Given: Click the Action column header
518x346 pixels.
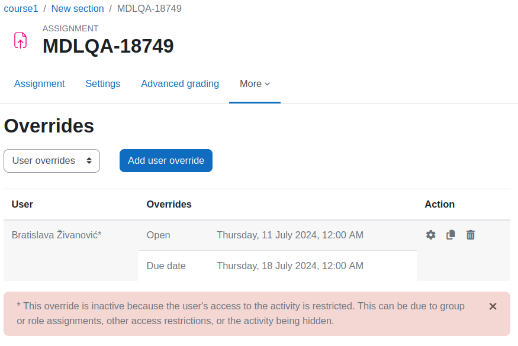Looking at the screenshot, I should [x=439, y=205].
